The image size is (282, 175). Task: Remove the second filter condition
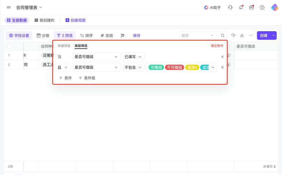pyautogui.click(x=223, y=67)
